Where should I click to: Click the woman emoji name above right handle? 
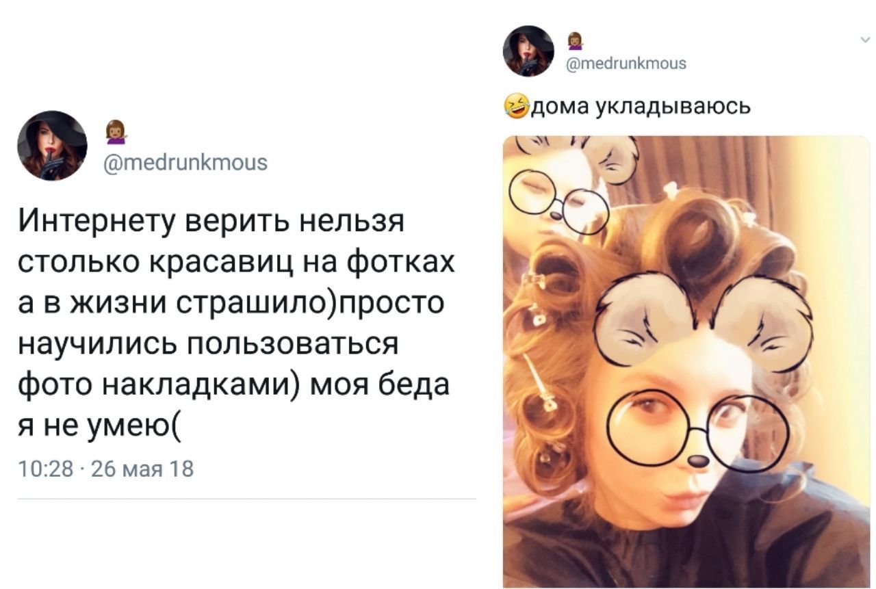(x=576, y=42)
